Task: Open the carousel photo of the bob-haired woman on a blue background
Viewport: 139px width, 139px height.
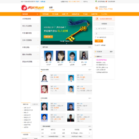Action: tap(49, 56)
